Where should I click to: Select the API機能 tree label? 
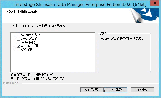click(x=26, y=50)
